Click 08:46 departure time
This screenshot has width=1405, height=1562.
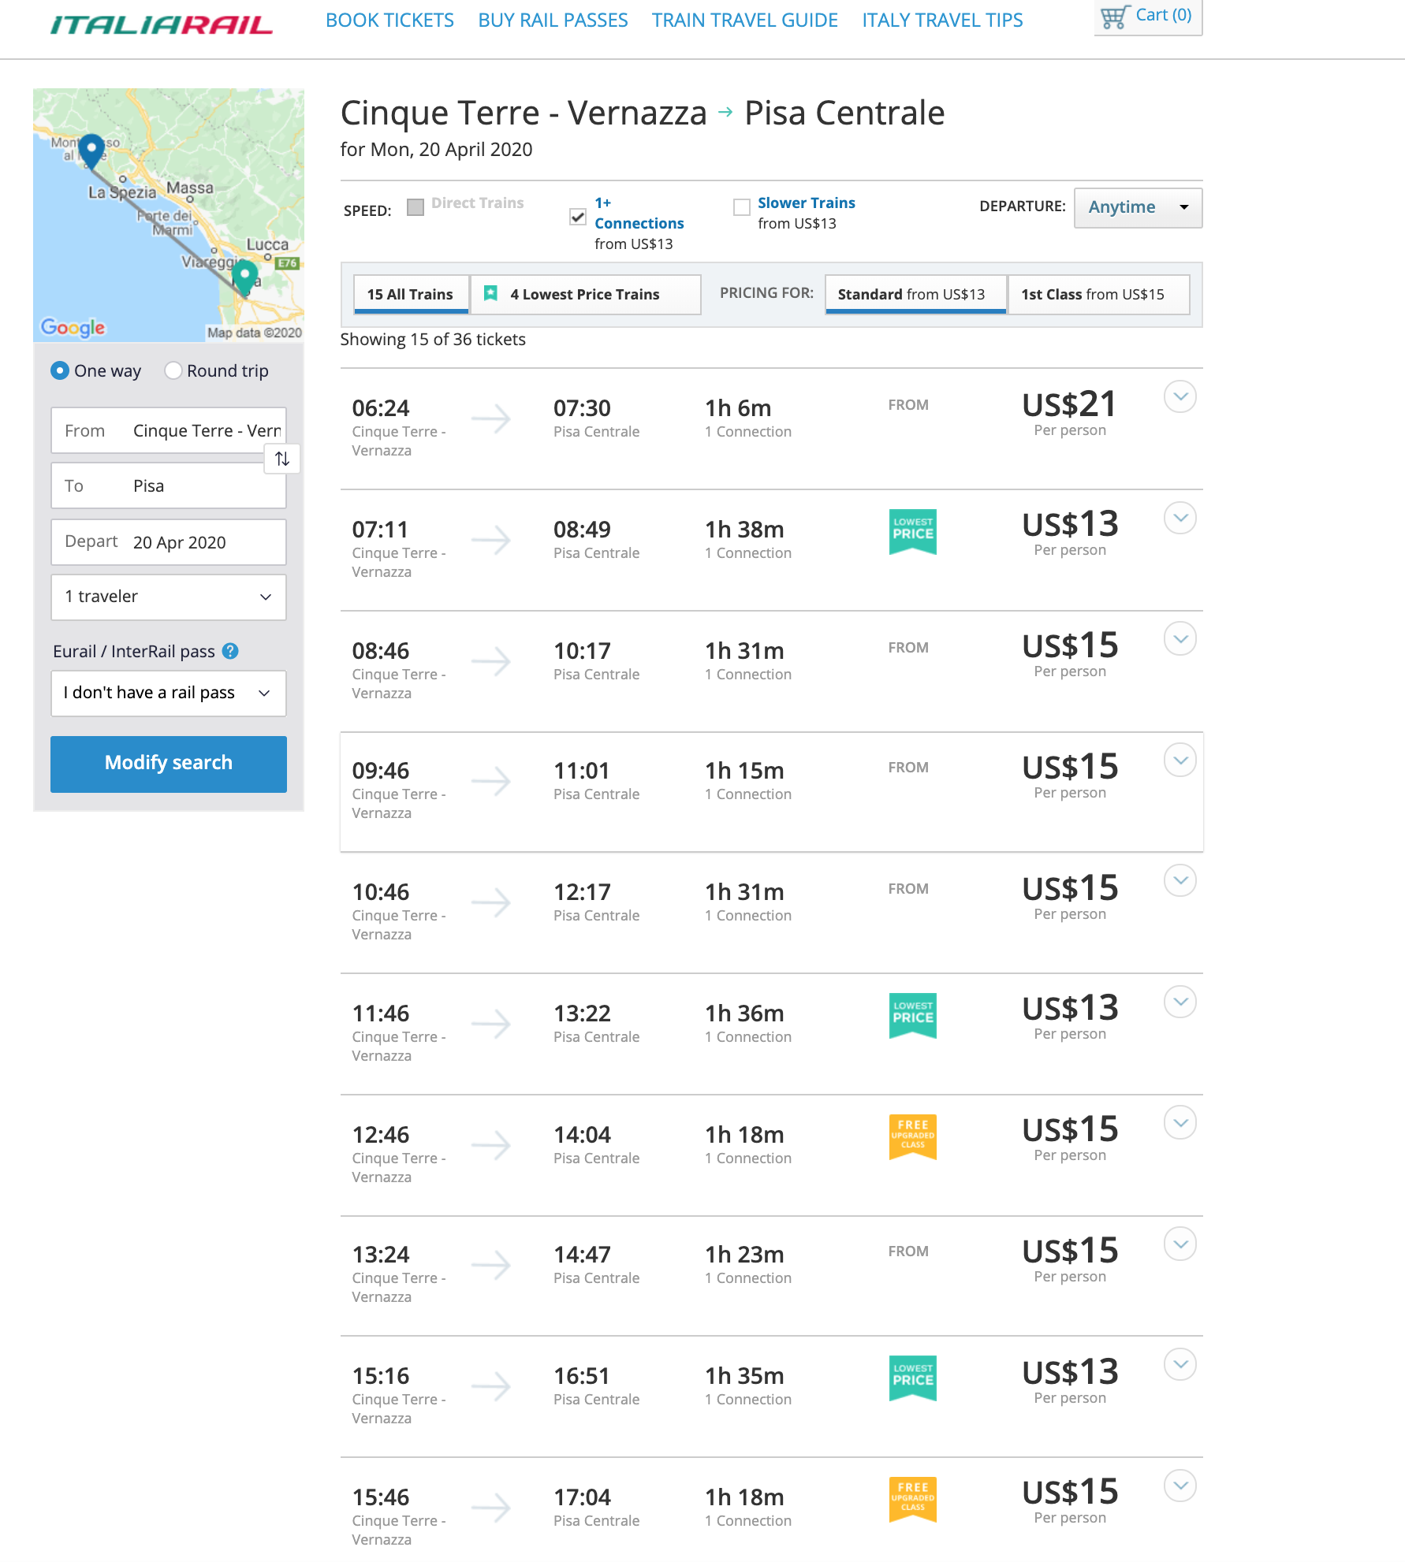click(x=380, y=651)
